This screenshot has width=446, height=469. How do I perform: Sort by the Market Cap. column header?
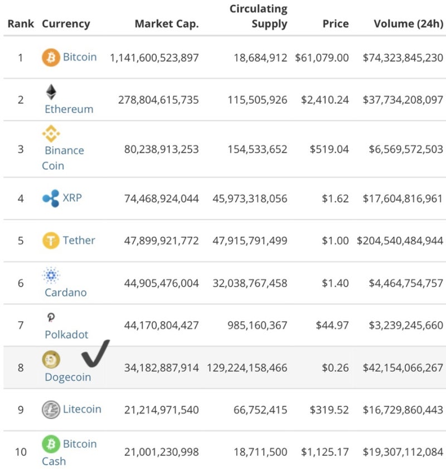pyautogui.click(x=167, y=24)
